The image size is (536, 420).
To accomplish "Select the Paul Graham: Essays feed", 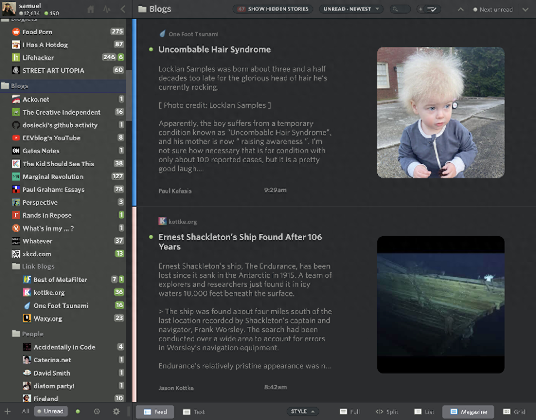I will (x=63, y=189).
